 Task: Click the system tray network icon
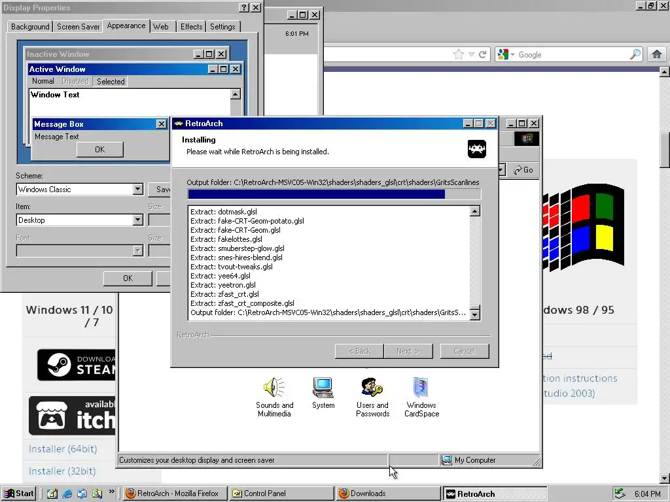coord(620,494)
